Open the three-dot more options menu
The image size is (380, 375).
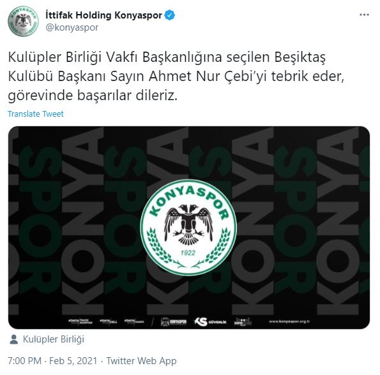click(364, 15)
